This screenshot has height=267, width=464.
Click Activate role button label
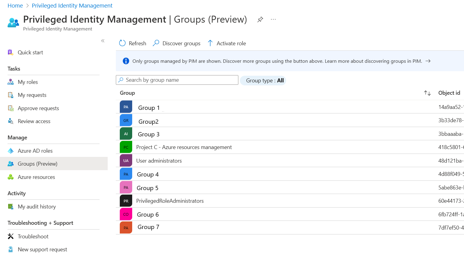coord(231,43)
